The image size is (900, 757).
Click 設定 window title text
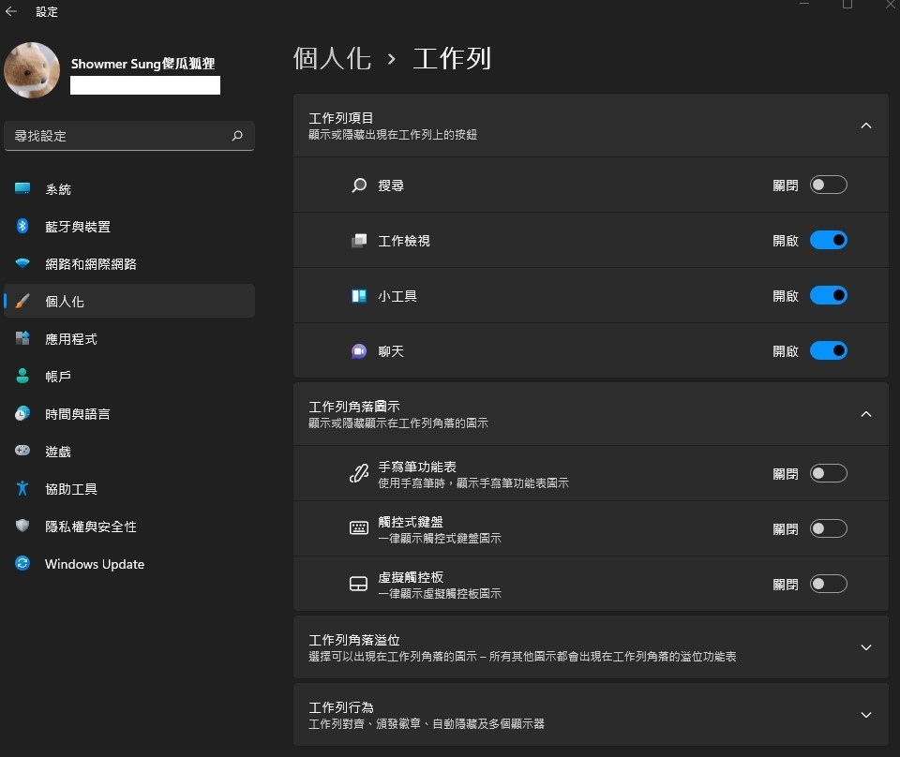(x=47, y=12)
